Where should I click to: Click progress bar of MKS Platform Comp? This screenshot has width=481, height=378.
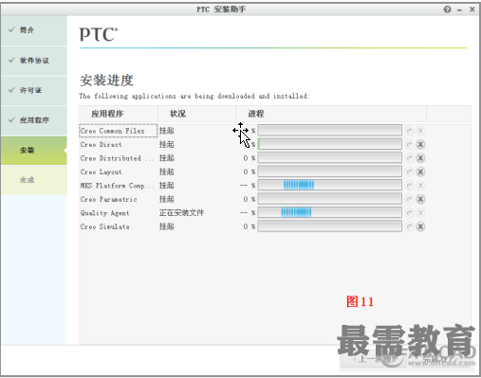[329, 185]
